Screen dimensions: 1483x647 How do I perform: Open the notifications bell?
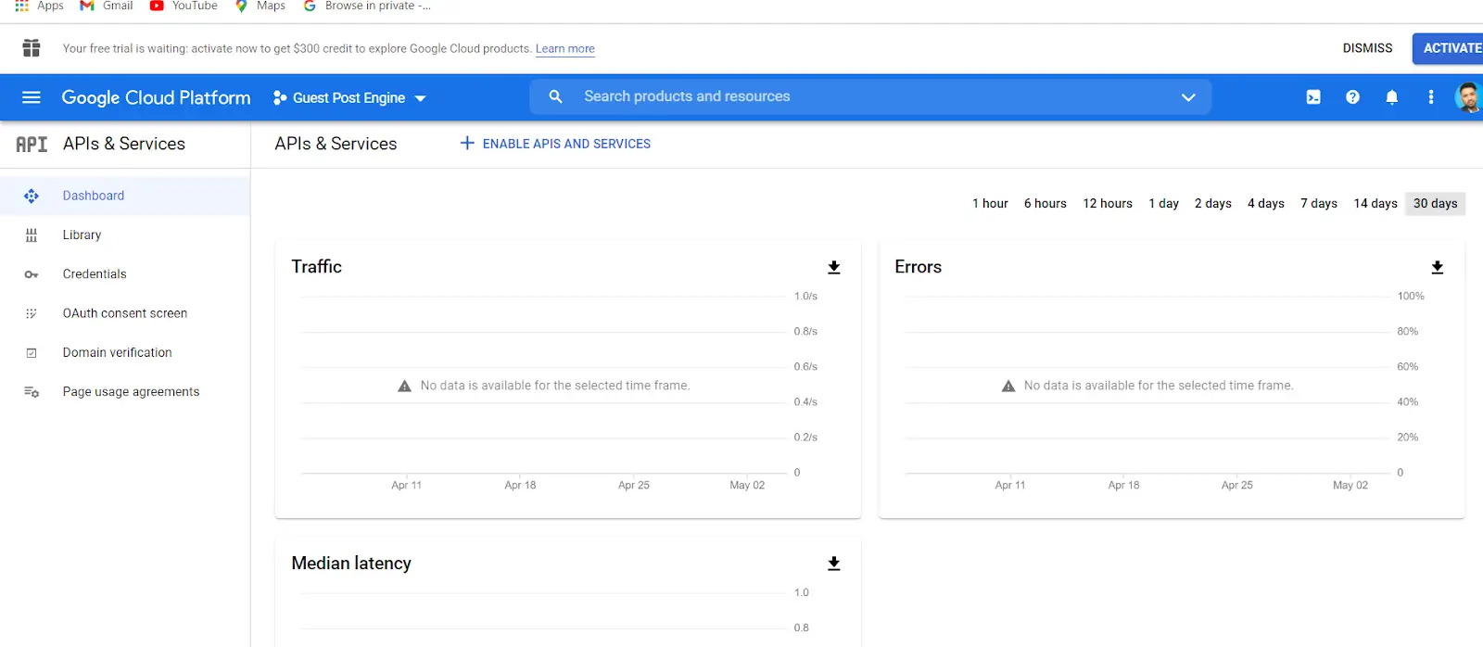point(1391,97)
